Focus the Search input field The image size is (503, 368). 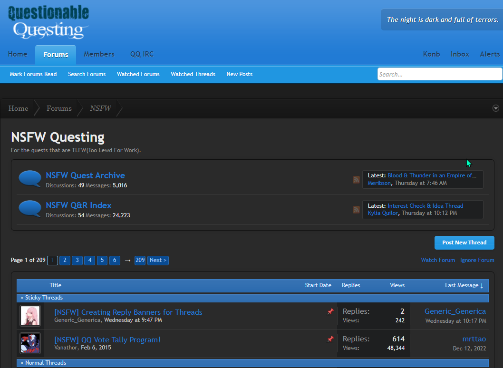point(439,74)
